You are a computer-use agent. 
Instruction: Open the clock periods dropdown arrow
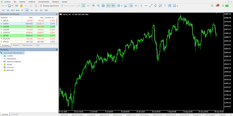[121, 6]
